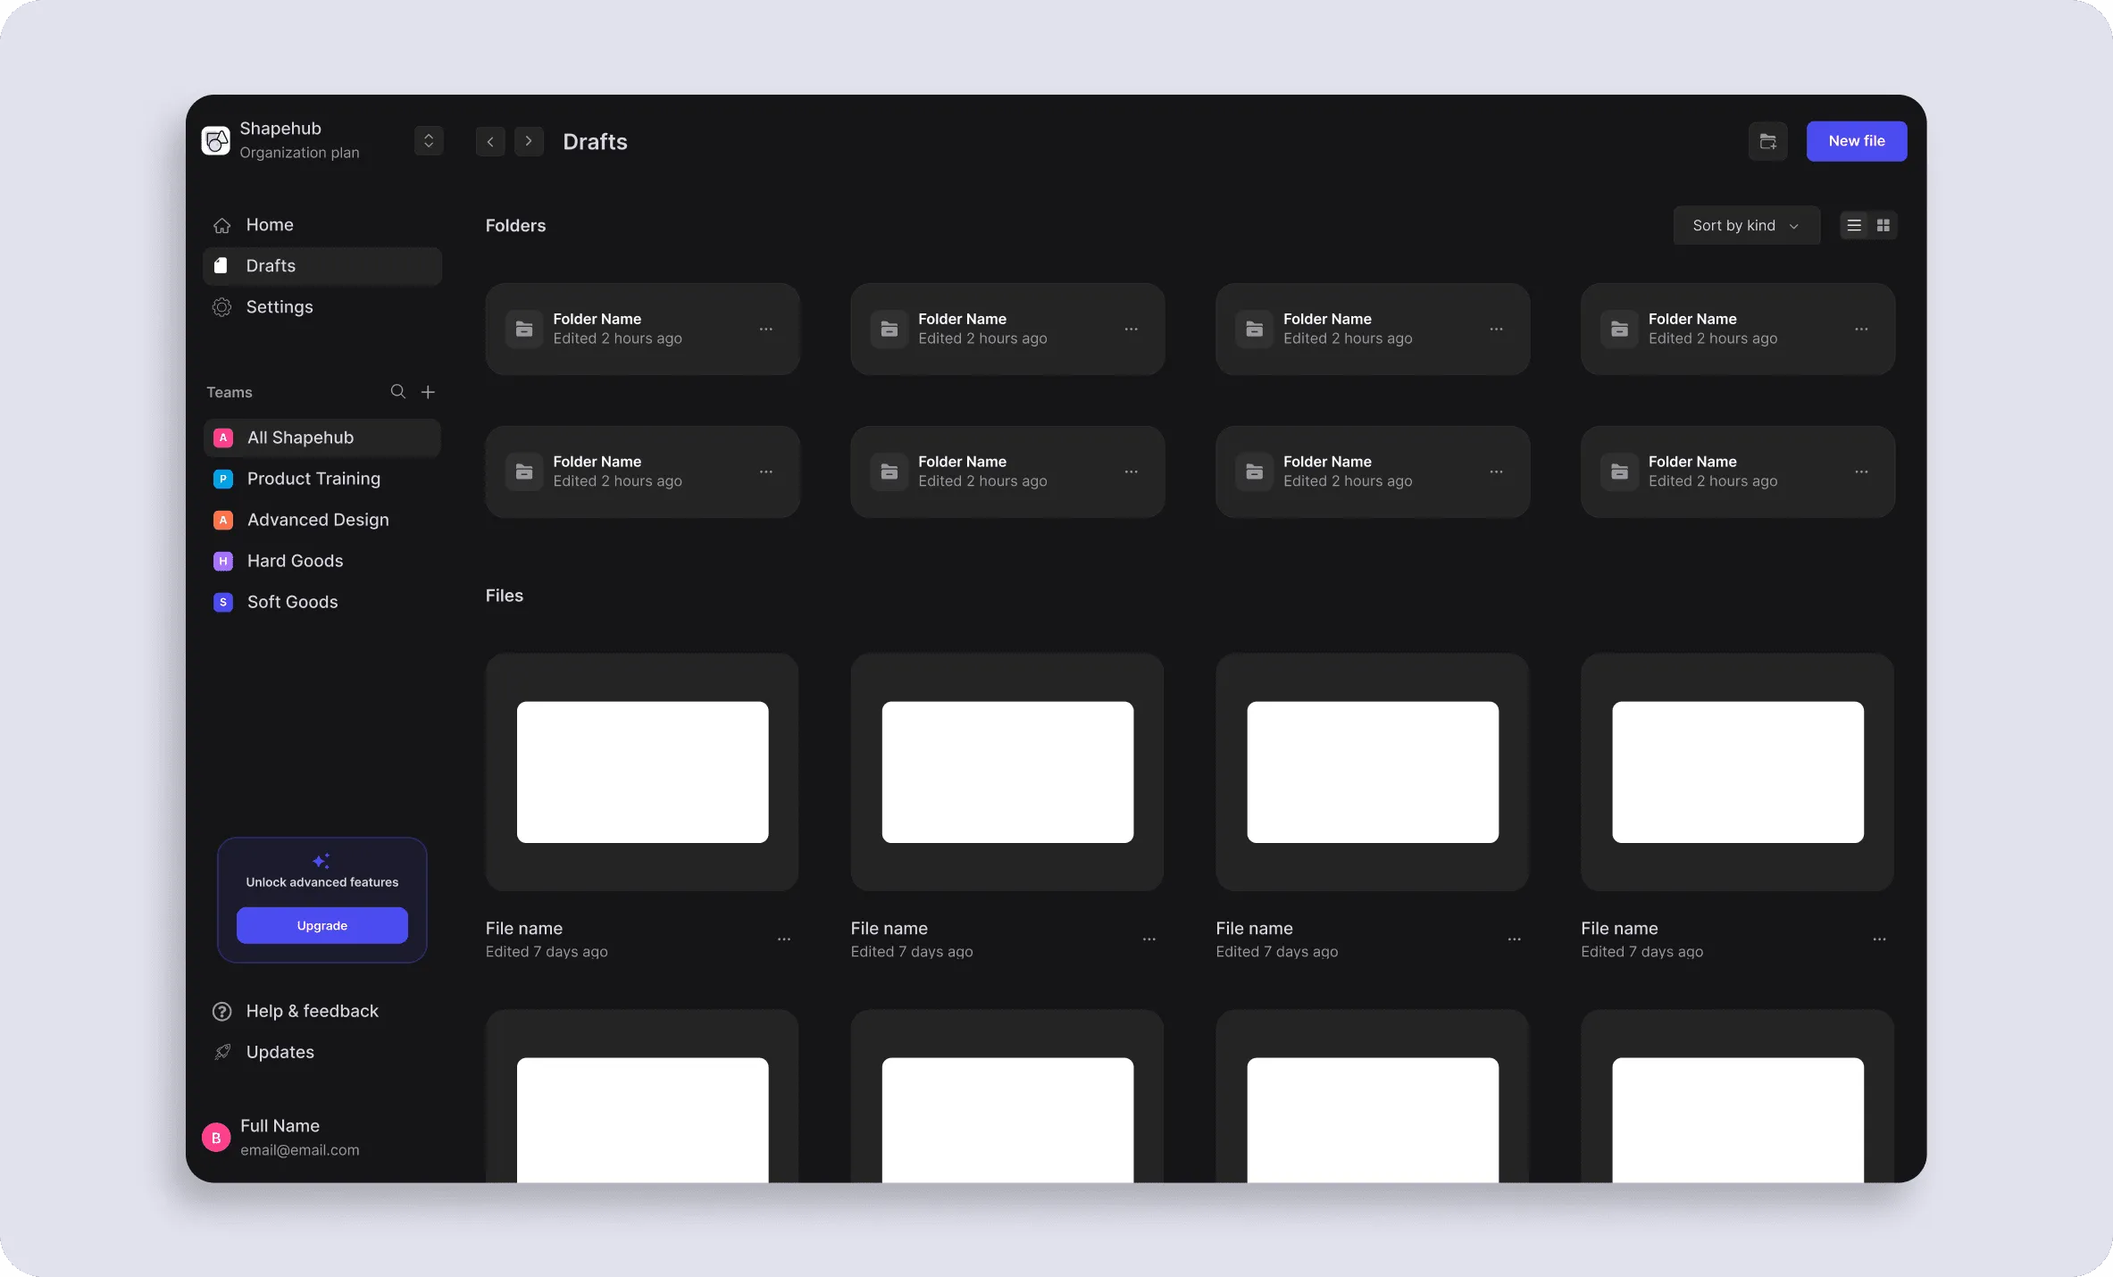2113x1277 pixels.
Task: Go back with the left arrow button
Action: [490, 141]
